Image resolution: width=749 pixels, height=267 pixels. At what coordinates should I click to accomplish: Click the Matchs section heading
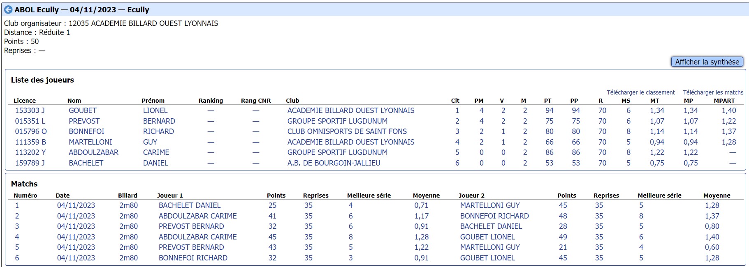[24, 184]
